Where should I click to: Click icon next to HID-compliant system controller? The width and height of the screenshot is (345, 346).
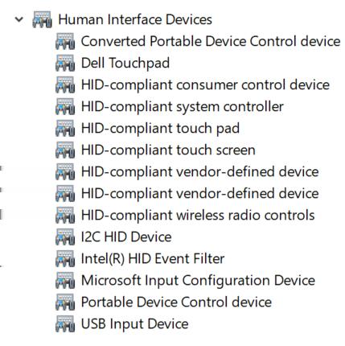click(65, 106)
